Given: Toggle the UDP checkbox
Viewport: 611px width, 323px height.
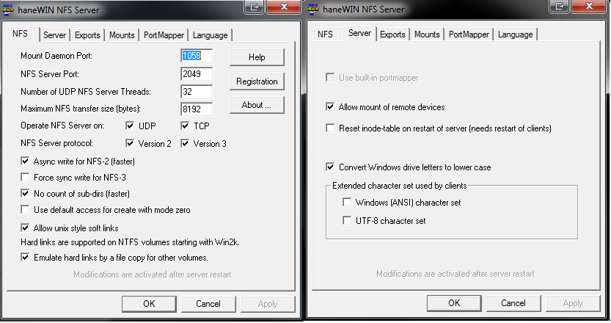Looking at the screenshot, I should pos(130,126).
